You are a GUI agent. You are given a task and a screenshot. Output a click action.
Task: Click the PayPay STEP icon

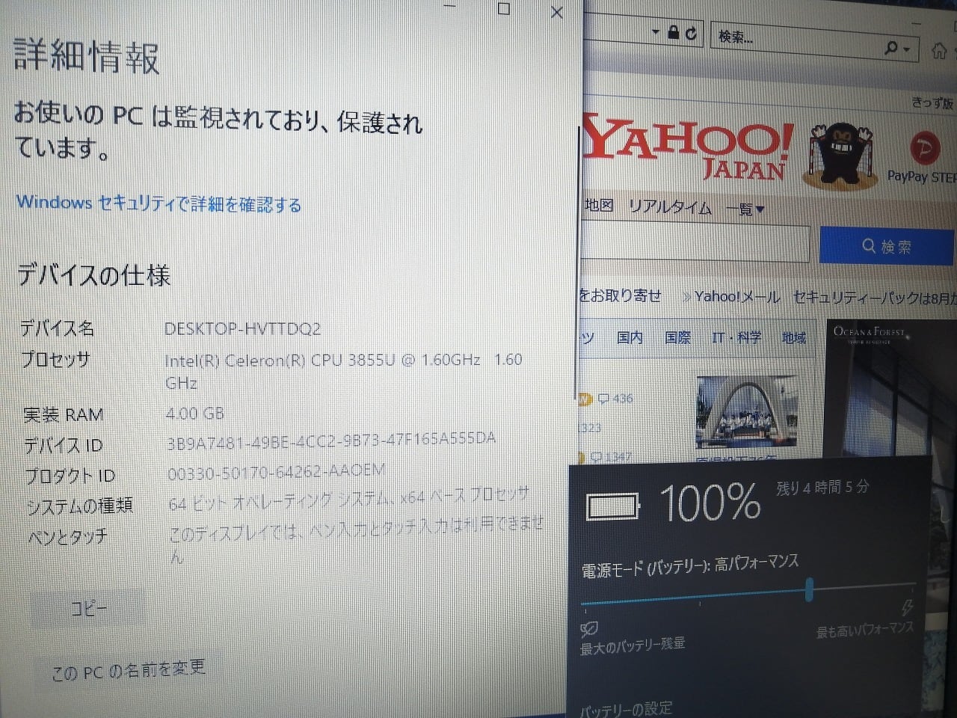924,149
